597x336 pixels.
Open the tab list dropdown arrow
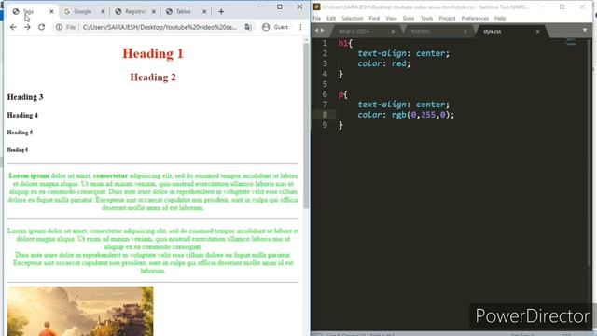pos(585,31)
